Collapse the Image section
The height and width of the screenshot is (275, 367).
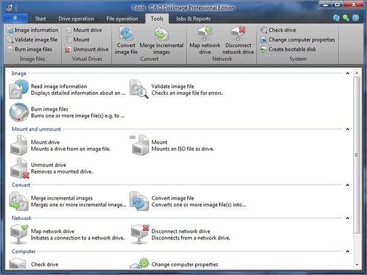(347, 73)
